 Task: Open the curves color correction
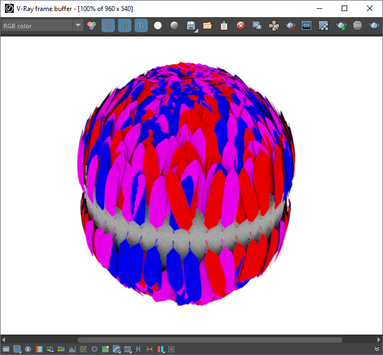[116, 349]
